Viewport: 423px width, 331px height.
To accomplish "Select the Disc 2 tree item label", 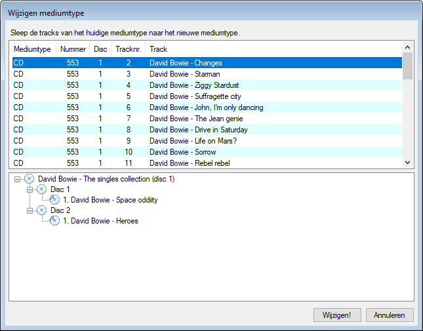I will [x=60, y=210].
